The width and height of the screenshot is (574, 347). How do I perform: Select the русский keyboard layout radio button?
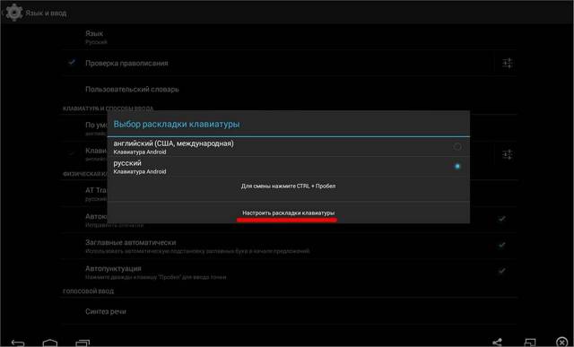point(457,166)
